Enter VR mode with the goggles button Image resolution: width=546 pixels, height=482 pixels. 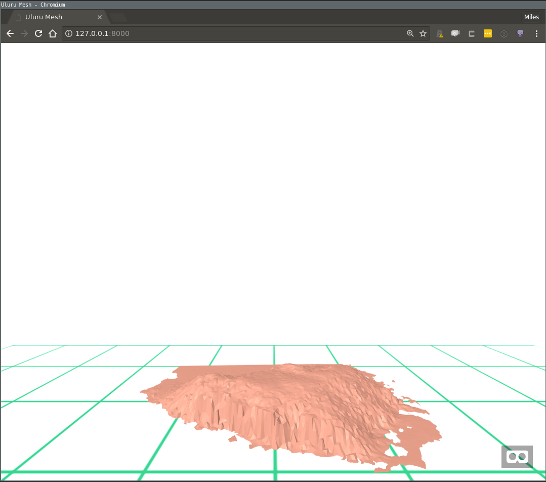[517, 457]
